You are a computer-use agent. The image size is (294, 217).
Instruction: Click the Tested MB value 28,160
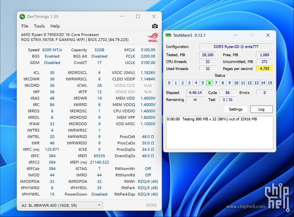[x=208, y=55]
